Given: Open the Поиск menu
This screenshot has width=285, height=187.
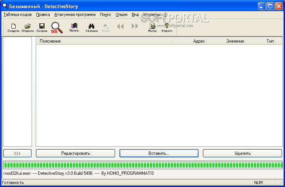Looking at the screenshot, I should click(x=105, y=15).
